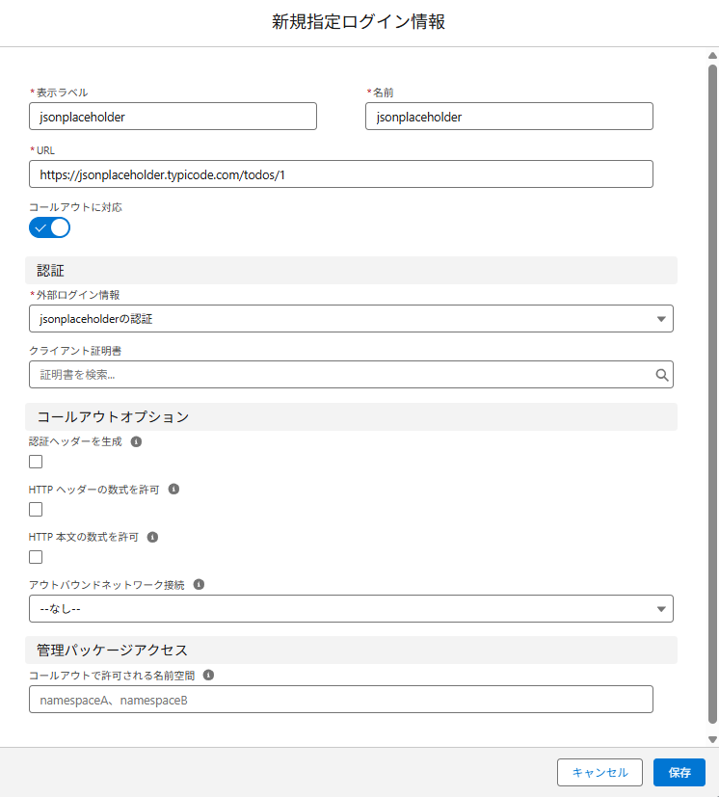Viewport: 719px width, 797px height.
Task: Click info icon beside コールアウトで許可される名前空間
Action: (x=208, y=675)
